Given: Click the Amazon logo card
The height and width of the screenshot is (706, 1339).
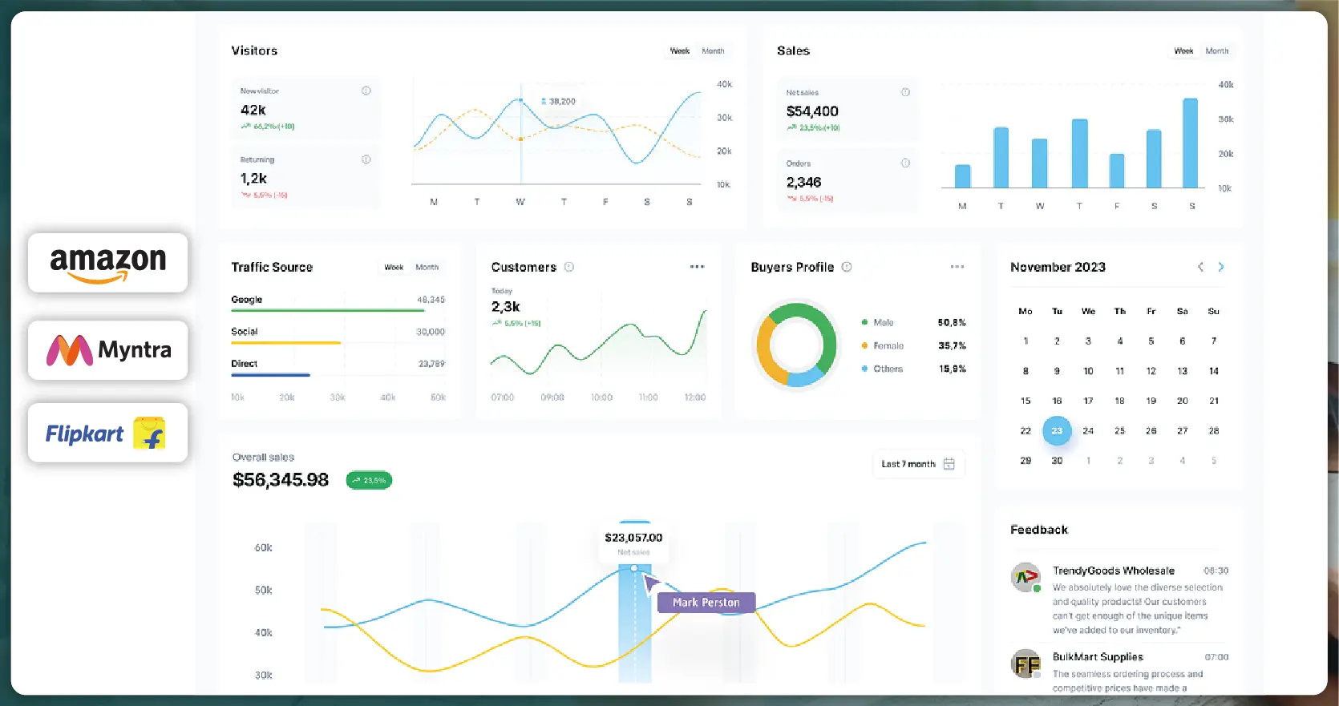Looking at the screenshot, I should [x=107, y=263].
